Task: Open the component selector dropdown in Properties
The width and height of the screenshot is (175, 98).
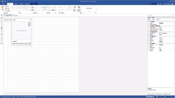Action: click(173, 17)
